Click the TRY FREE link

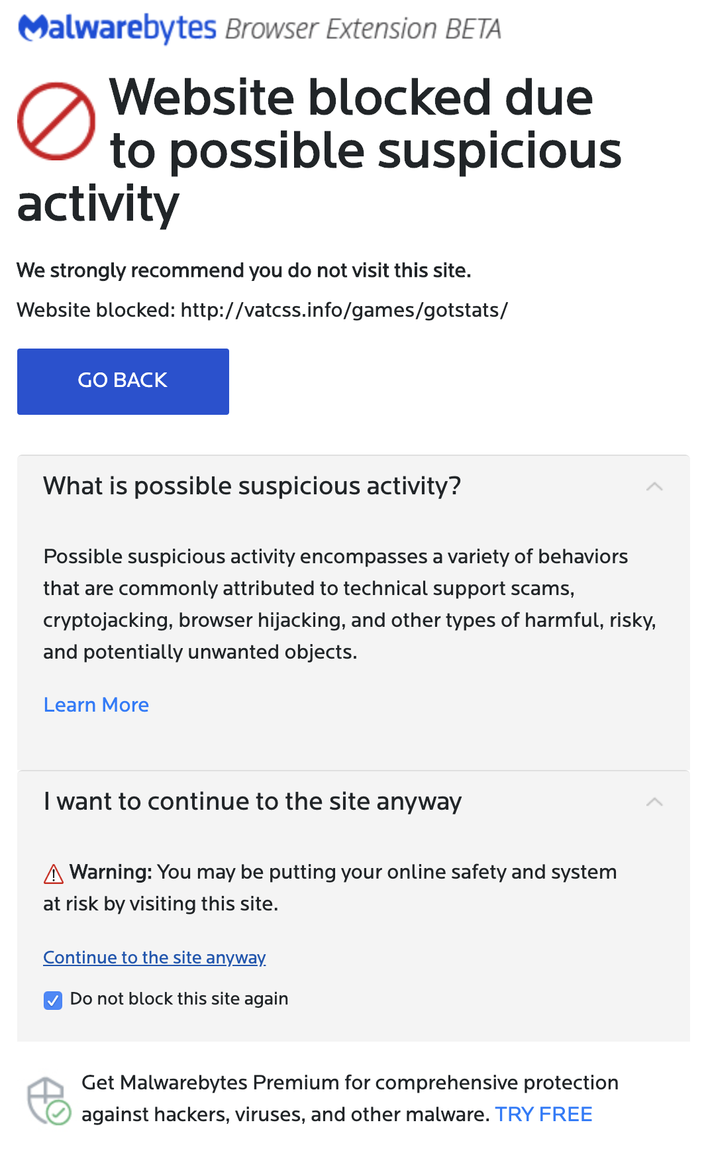(544, 1115)
